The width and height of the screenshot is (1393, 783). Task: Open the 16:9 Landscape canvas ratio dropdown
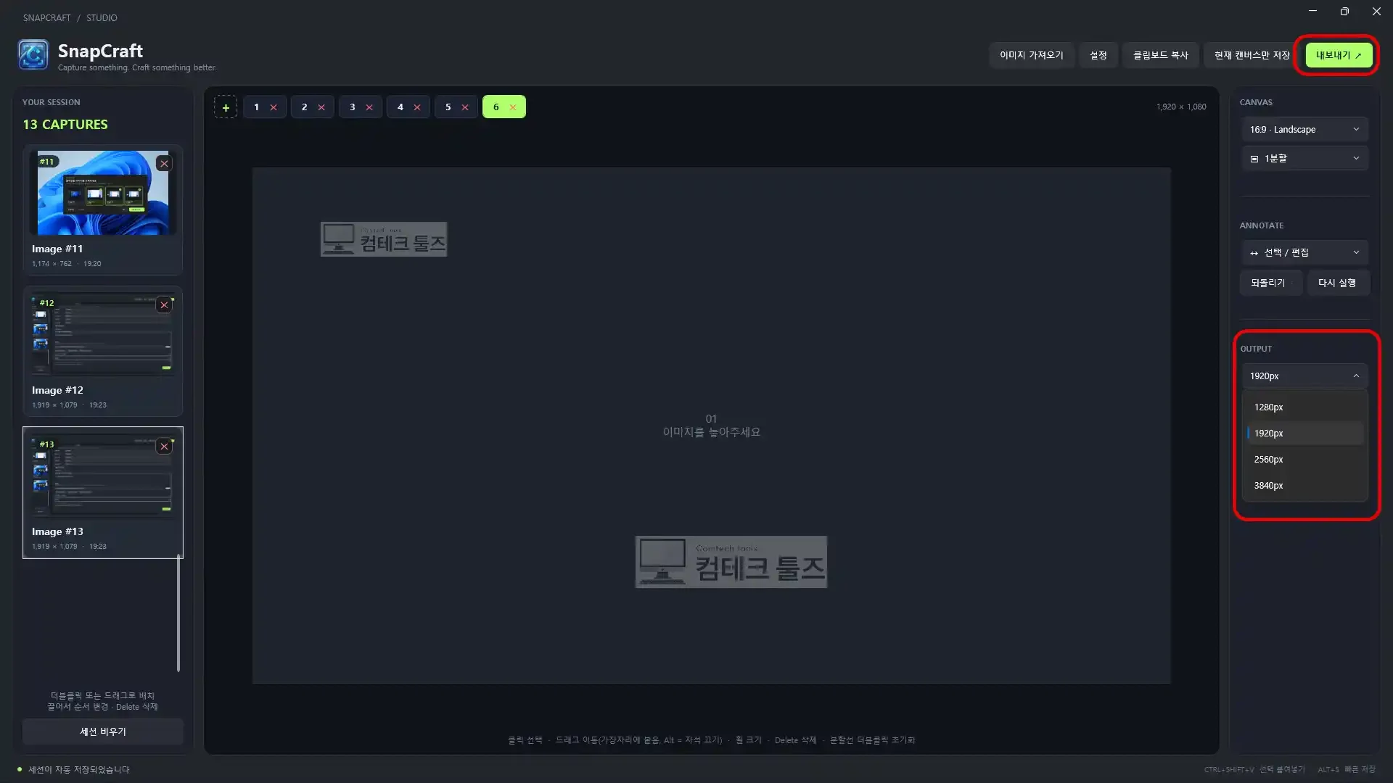1304,130
